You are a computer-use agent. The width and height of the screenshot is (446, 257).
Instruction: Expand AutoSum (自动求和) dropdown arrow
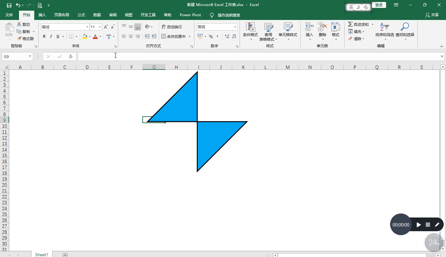click(373, 24)
